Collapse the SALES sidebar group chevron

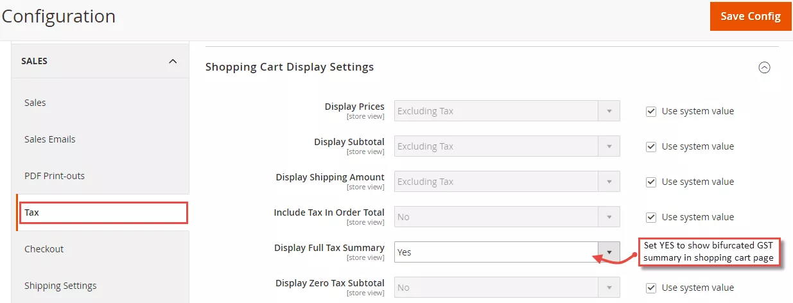click(x=172, y=62)
